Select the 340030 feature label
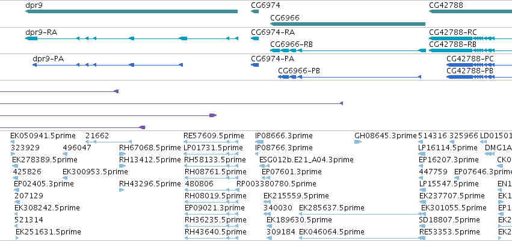The image size is (512, 241). [x=277, y=208]
